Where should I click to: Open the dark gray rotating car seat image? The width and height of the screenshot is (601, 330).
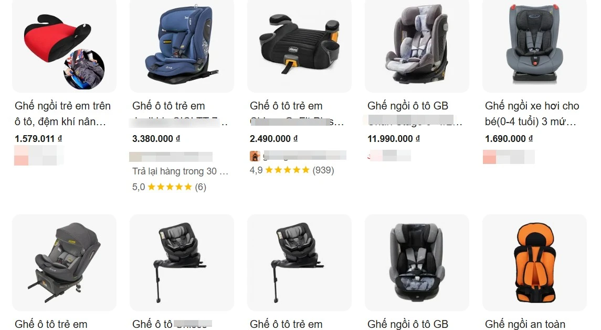pos(64,262)
